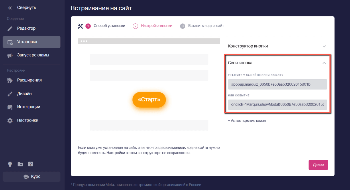This screenshot has height=190, width=350.
Task: Open the Установка sidebar menu item
Action: coord(32,42)
